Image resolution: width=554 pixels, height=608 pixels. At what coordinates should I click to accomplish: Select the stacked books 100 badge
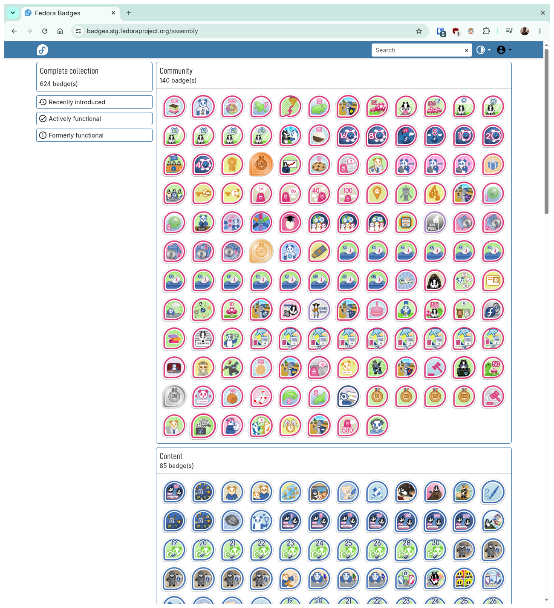coord(174,106)
